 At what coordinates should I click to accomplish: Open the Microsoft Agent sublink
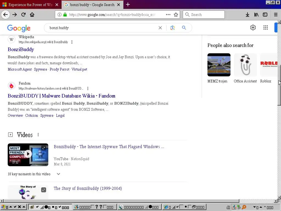pyautogui.click(x=20, y=69)
